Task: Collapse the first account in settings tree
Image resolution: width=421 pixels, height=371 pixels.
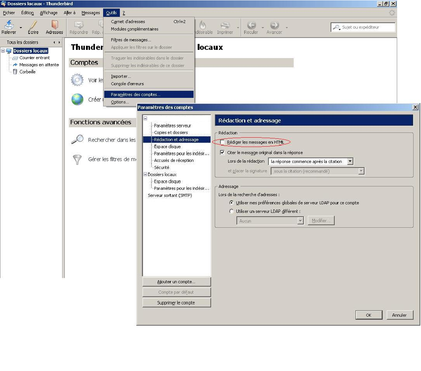Action: pyautogui.click(x=145, y=118)
